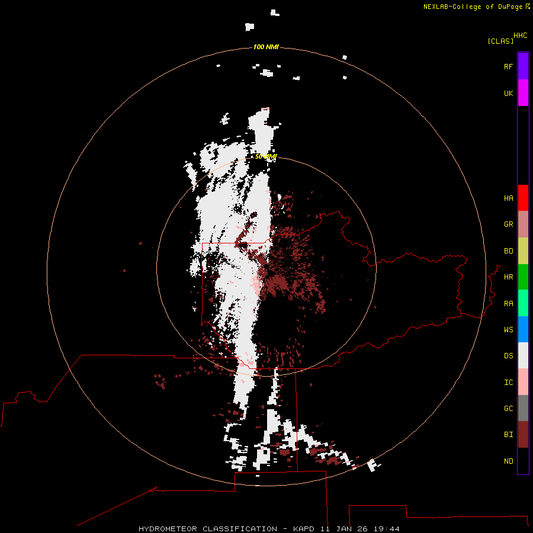Click the black ND legend swatch
Screen dimensions: 533x533
[x=523, y=461]
